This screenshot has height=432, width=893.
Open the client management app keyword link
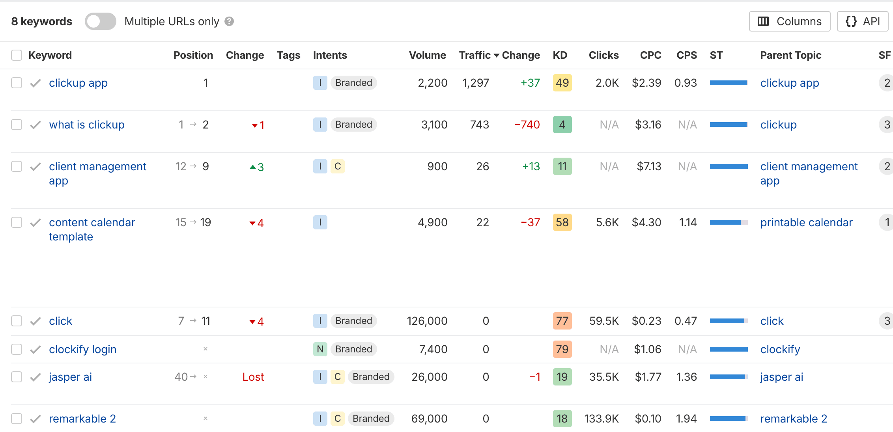(97, 173)
